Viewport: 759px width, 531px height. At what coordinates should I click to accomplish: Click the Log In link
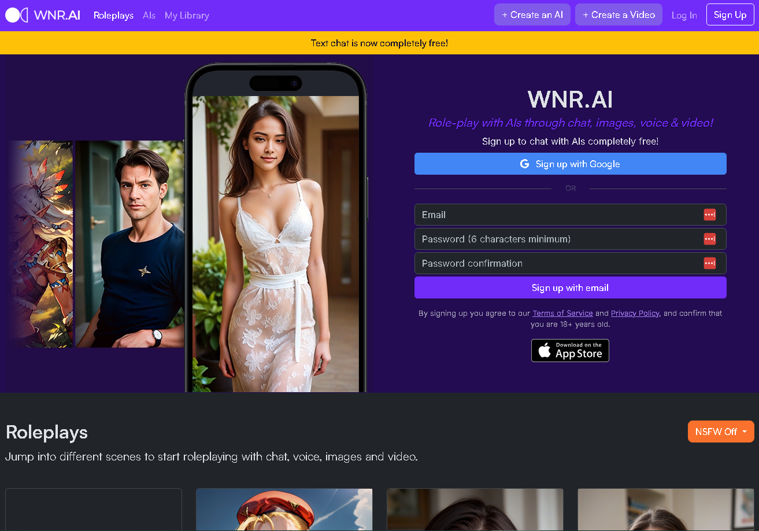684,15
